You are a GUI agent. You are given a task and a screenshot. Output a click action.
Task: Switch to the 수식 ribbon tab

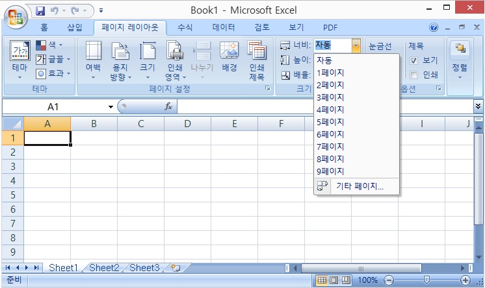click(185, 28)
